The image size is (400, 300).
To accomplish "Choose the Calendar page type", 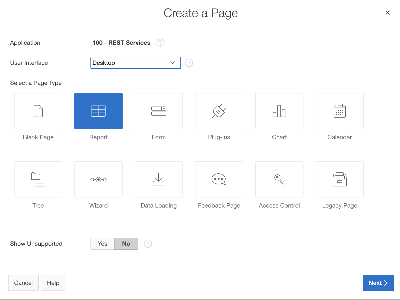I will click(340, 111).
